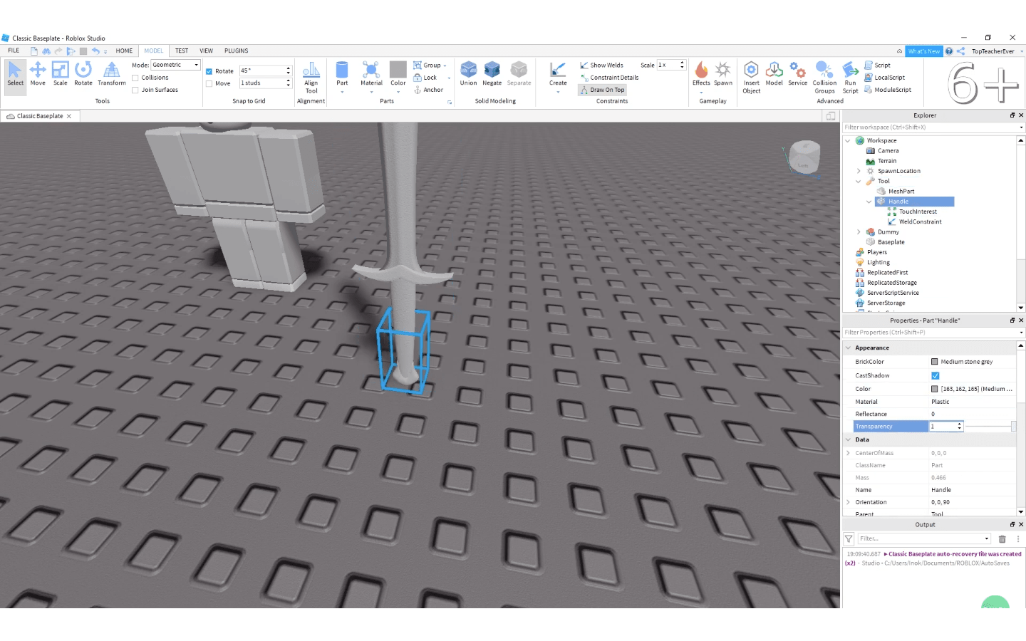Image resolution: width=1026 pixels, height=641 pixels.
Task: Union the selected parts
Action: (468, 74)
